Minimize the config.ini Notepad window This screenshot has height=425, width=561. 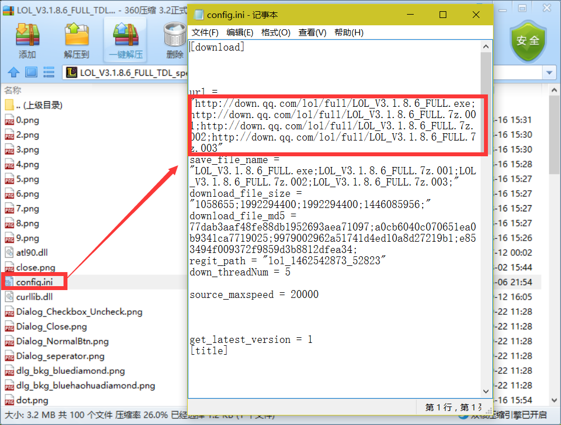pyautogui.click(x=410, y=15)
